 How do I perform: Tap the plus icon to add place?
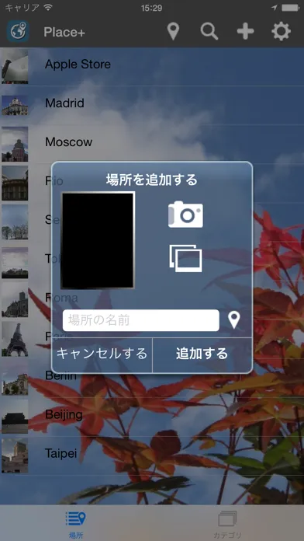[245, 32]
